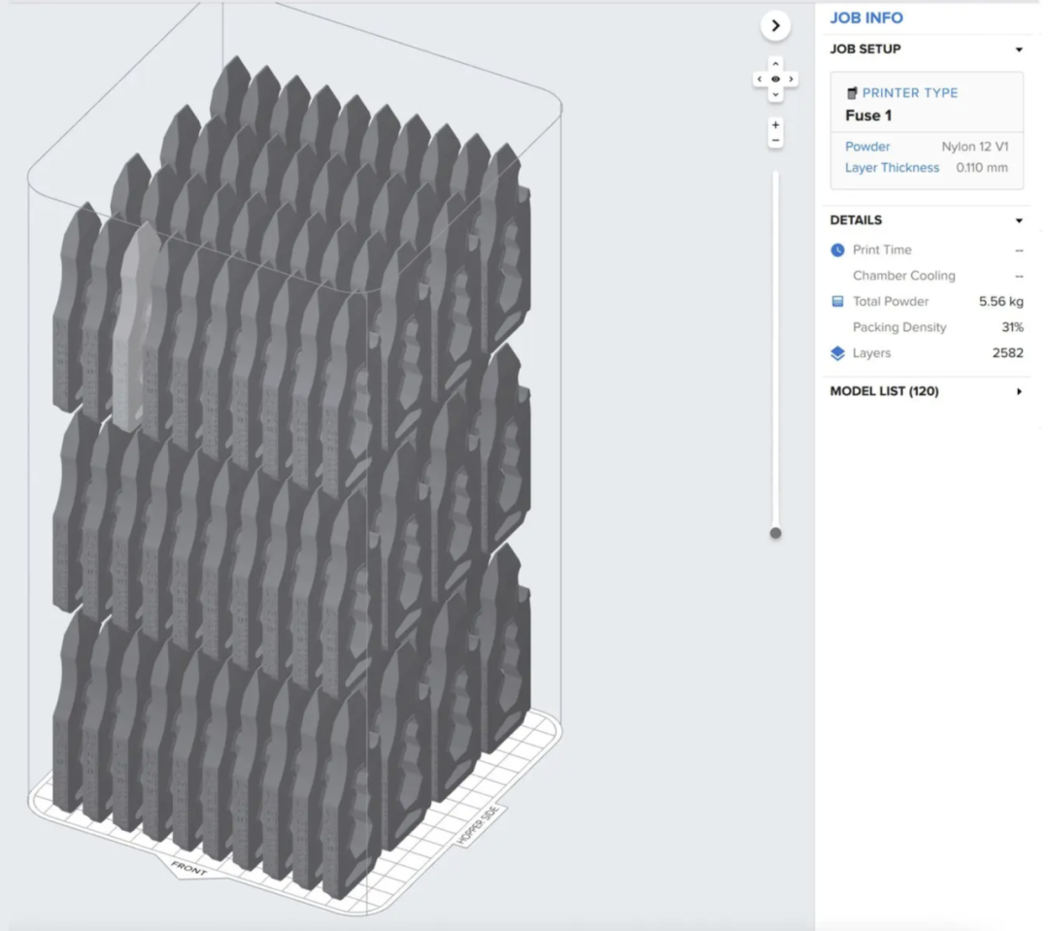
Task: Zoom out with the minus button
Action: [775, 142]
